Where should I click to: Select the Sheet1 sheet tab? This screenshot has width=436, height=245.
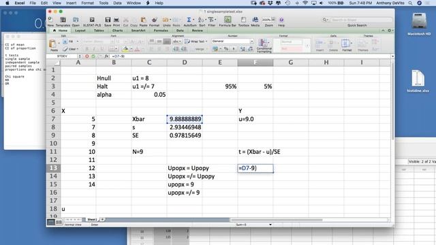pos(92,219)
